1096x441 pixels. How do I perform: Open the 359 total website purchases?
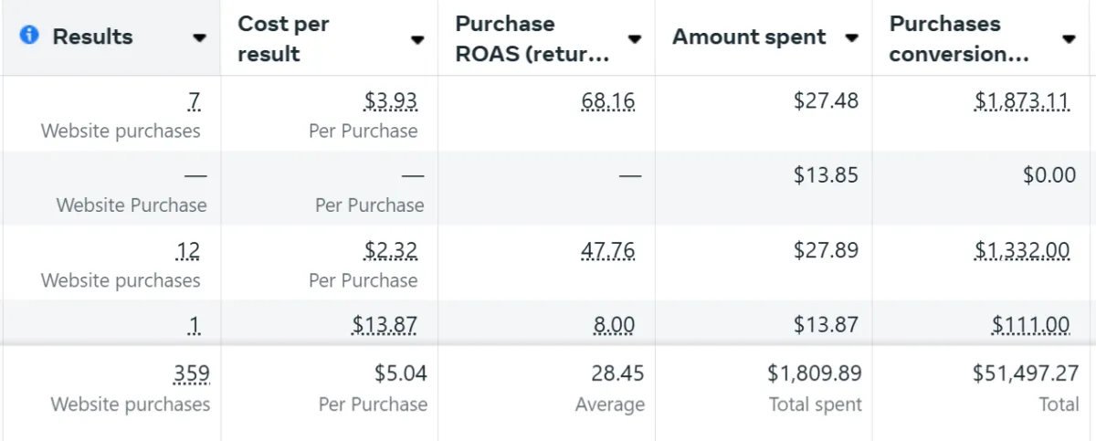pyautogui.click(x=192, y=373)
